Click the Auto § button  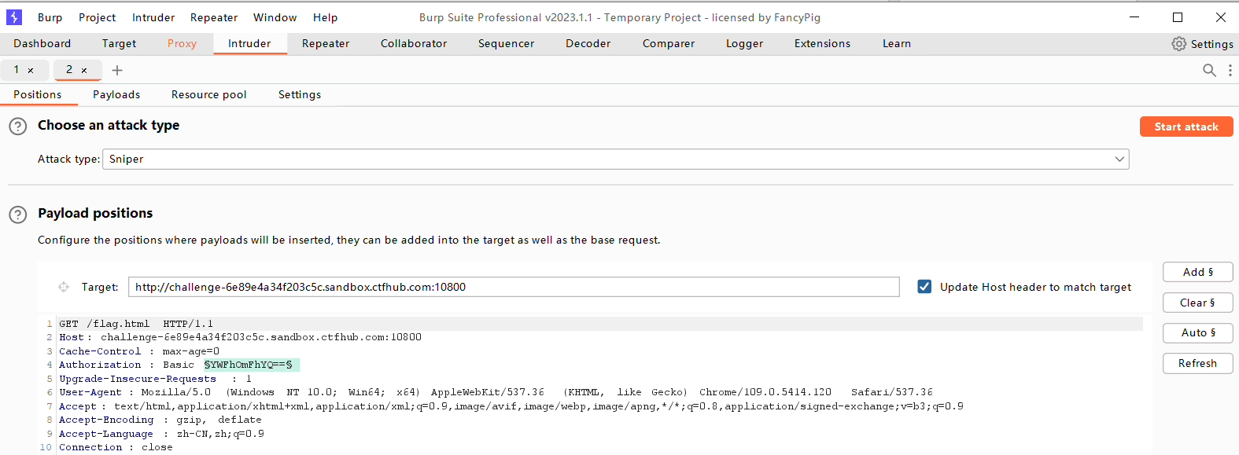click(1198, 333)
